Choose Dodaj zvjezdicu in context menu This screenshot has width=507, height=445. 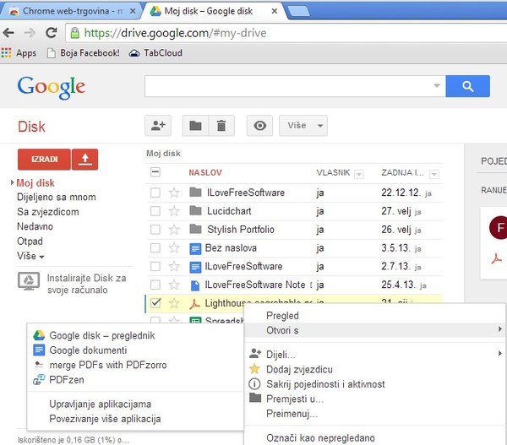pos(299,369)
